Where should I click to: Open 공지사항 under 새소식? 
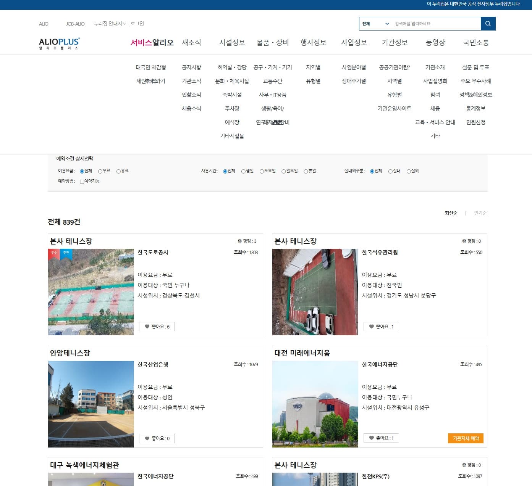click(x=191, y=67)
